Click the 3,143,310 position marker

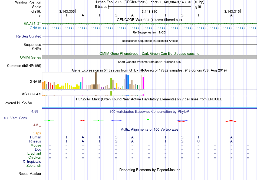click(x=150, y=11)
